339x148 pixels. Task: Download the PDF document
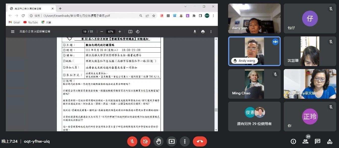pyautogui.click(x=195, y=32)
